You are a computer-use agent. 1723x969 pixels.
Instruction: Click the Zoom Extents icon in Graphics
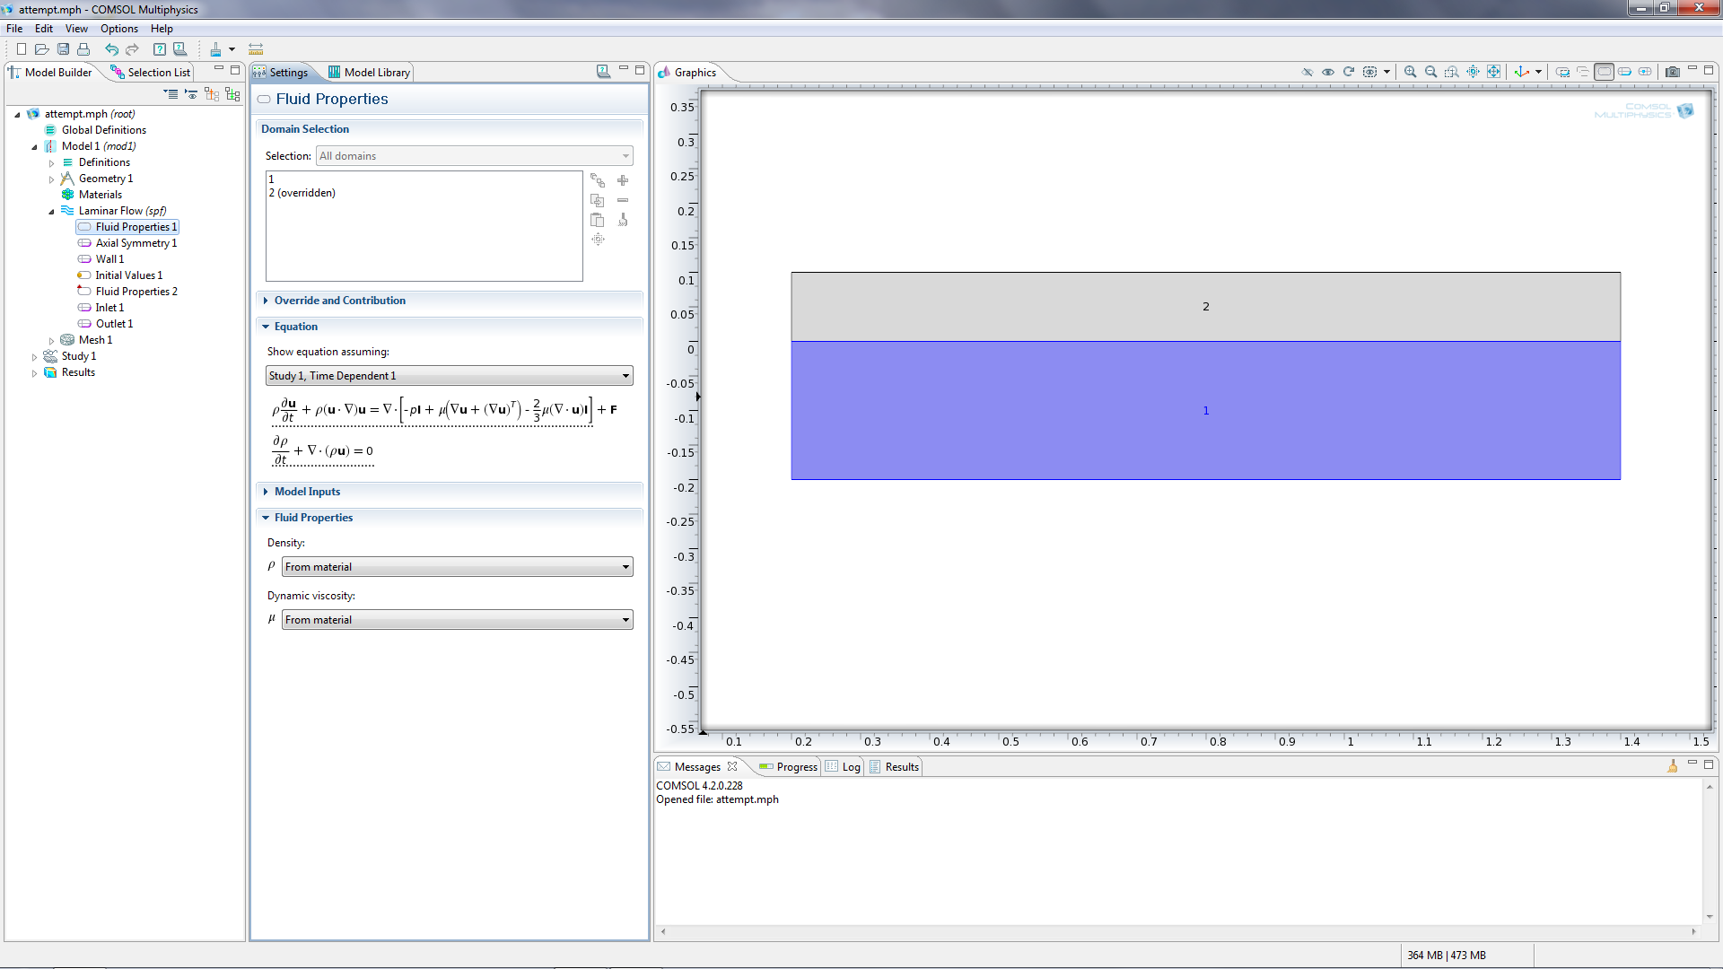(1493, 72)
